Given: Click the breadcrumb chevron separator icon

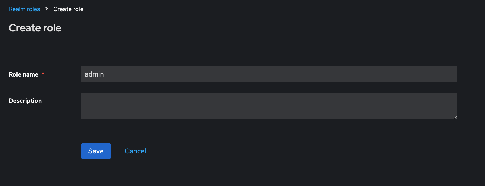Looking at the screenshot, I should pos(47,9).
